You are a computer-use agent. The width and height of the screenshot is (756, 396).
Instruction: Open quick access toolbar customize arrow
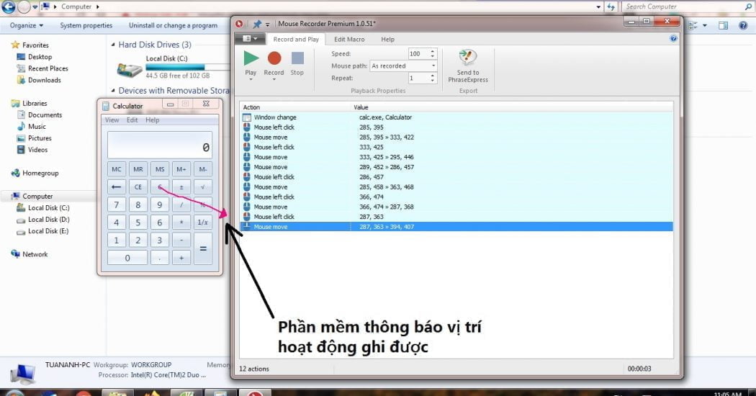[268, 24]
